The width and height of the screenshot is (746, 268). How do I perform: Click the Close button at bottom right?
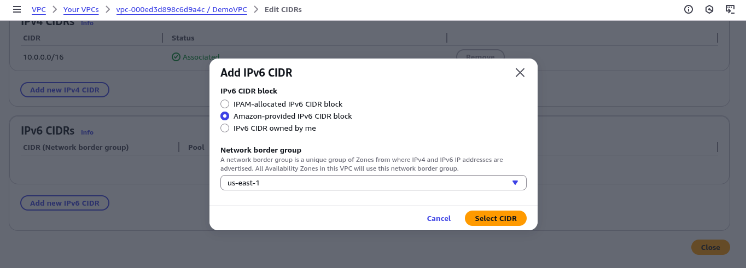[x=710, y=247]
